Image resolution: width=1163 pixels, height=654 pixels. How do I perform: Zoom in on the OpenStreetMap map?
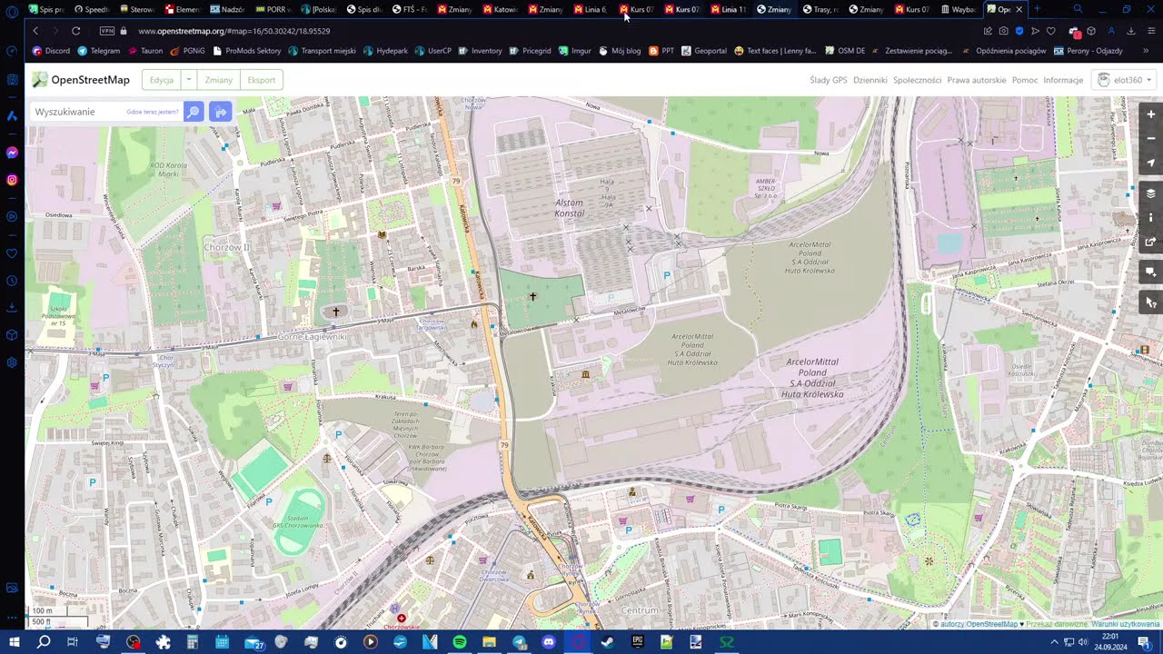(x=1151, y=114)
